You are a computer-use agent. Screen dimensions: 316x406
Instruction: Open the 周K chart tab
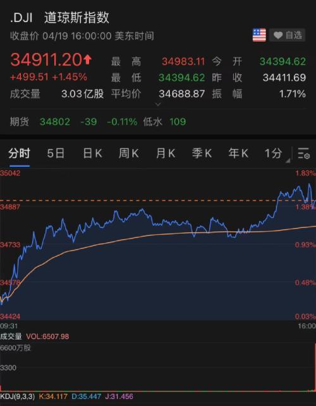coord(129,153)
